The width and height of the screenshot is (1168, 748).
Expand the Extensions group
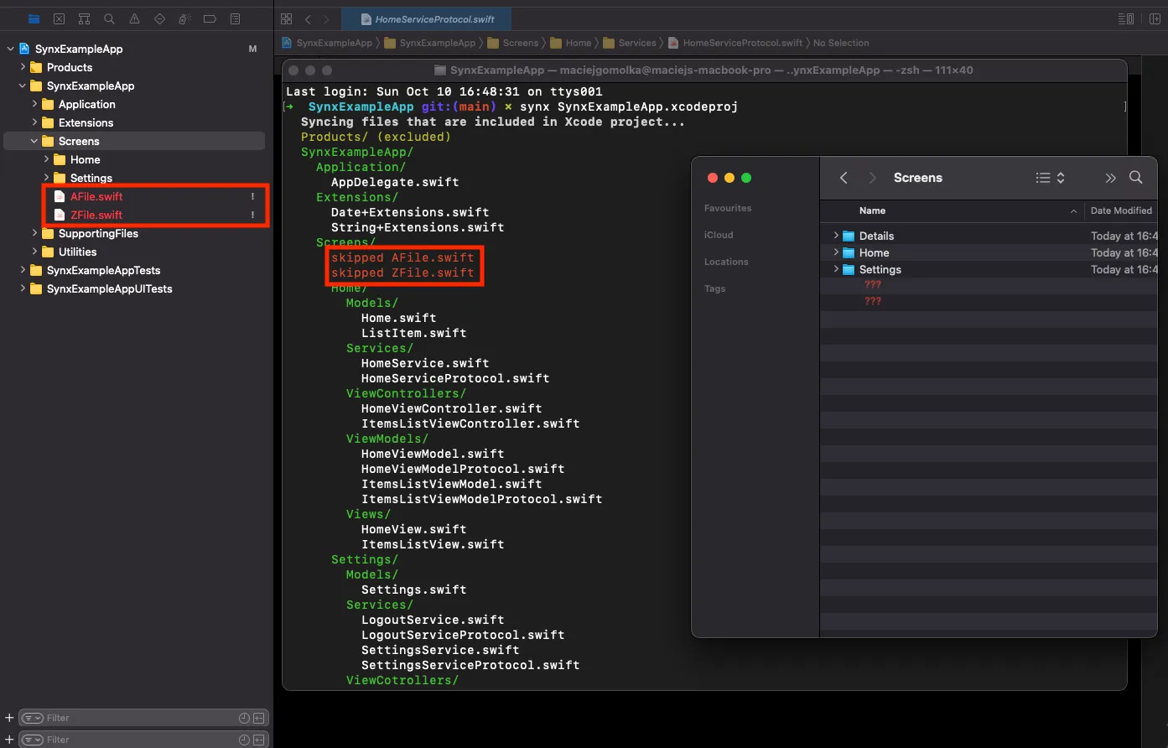point(34,122)
